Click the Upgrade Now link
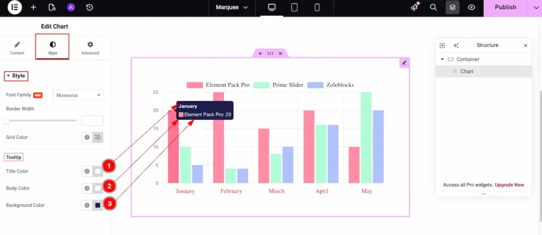The image size is (542, 235). tap(509, 185)
